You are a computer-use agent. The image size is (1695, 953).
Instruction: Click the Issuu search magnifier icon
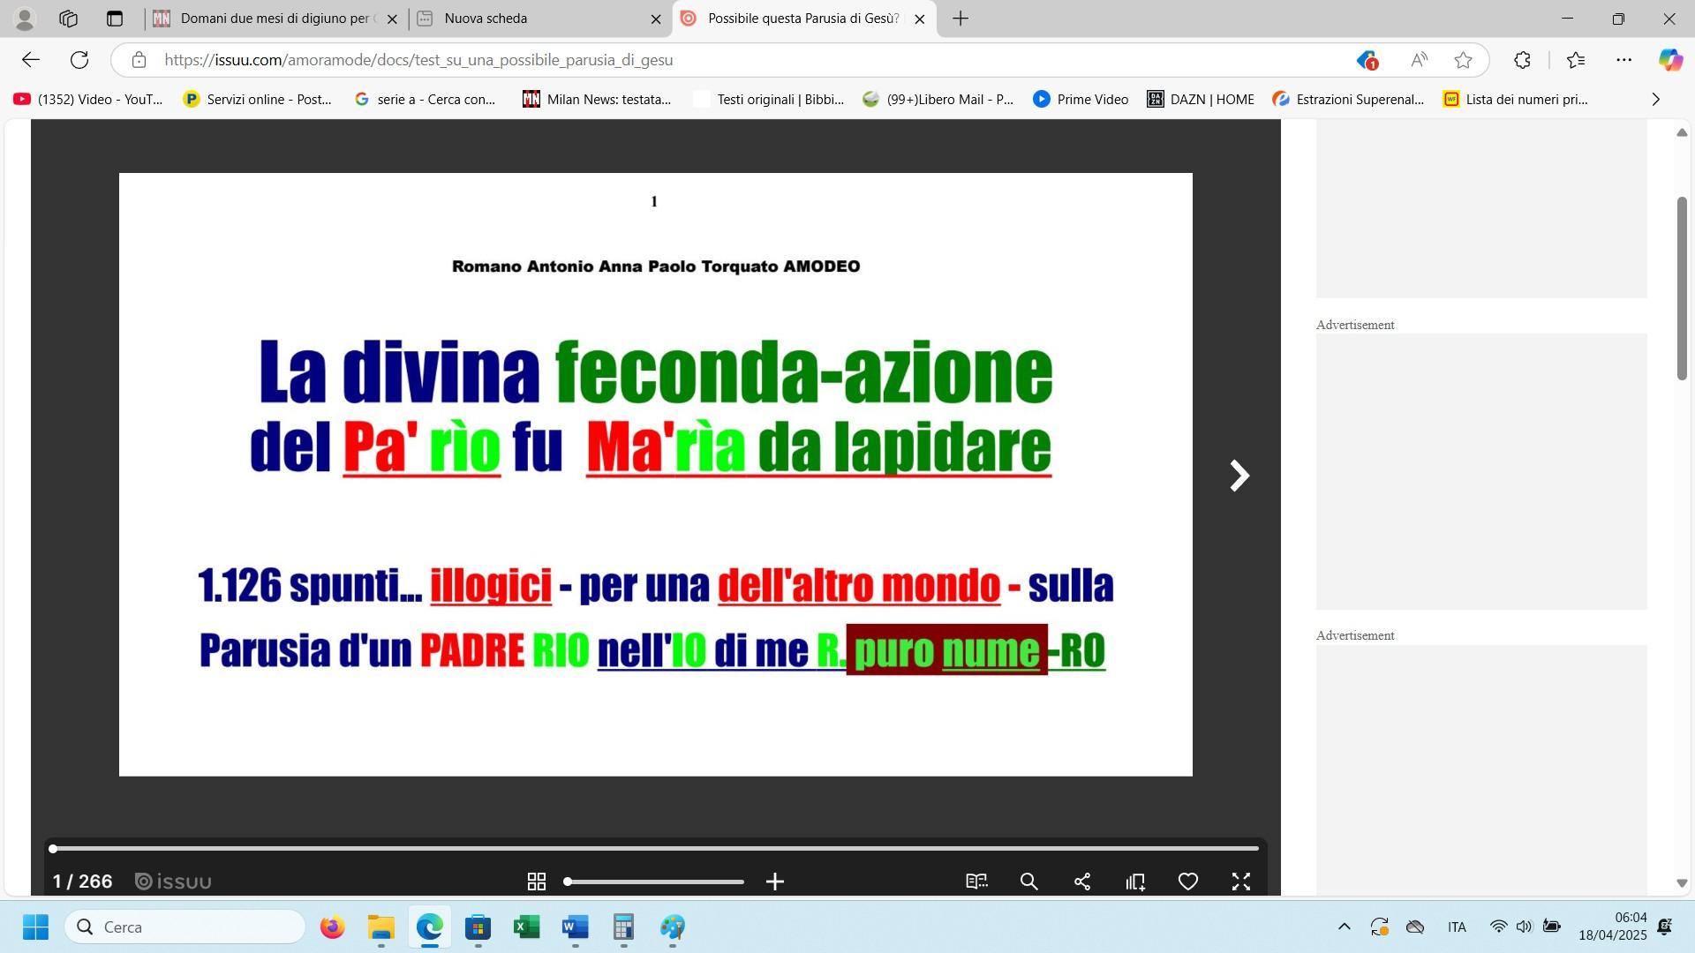pos(1028,882)
